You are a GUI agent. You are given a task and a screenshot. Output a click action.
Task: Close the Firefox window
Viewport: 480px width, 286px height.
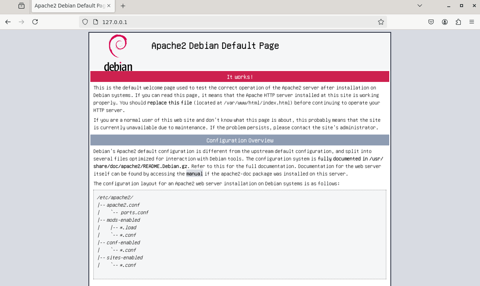tap(474, 6)
